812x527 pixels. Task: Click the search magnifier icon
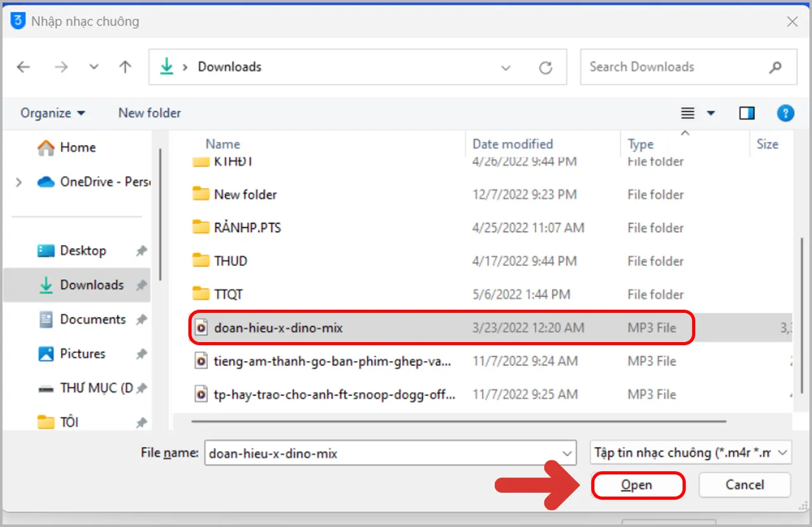(x=775, y=67)
